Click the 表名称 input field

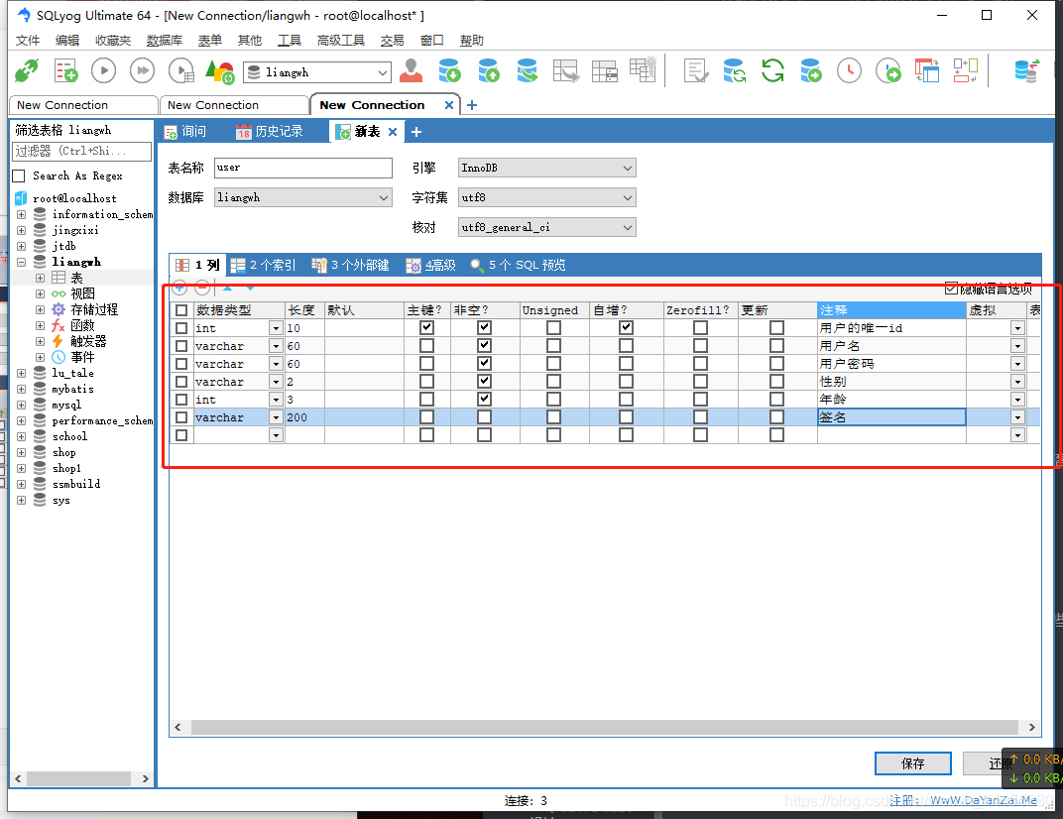coord(303,168)
